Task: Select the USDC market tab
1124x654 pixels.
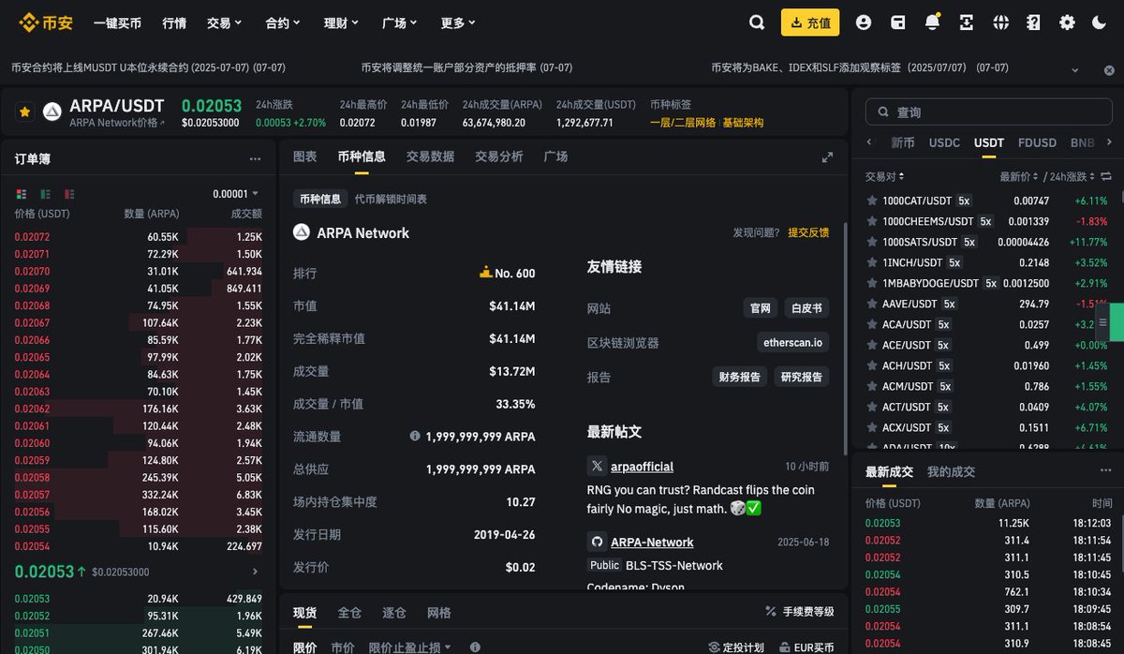Action: coord(944,142)
